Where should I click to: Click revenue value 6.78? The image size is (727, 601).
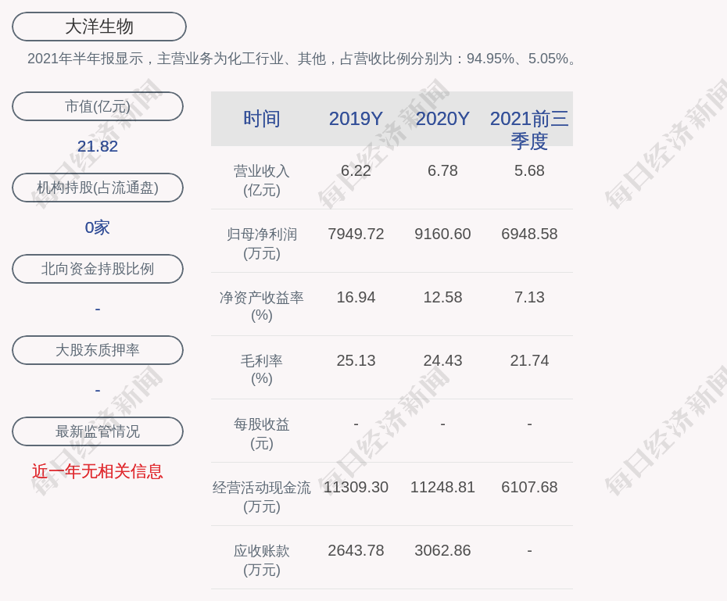tap(442, 170)
